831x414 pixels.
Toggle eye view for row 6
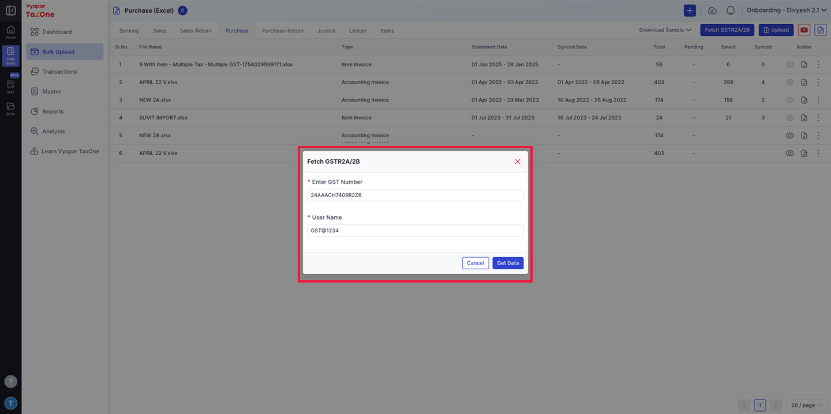[789, 153]
